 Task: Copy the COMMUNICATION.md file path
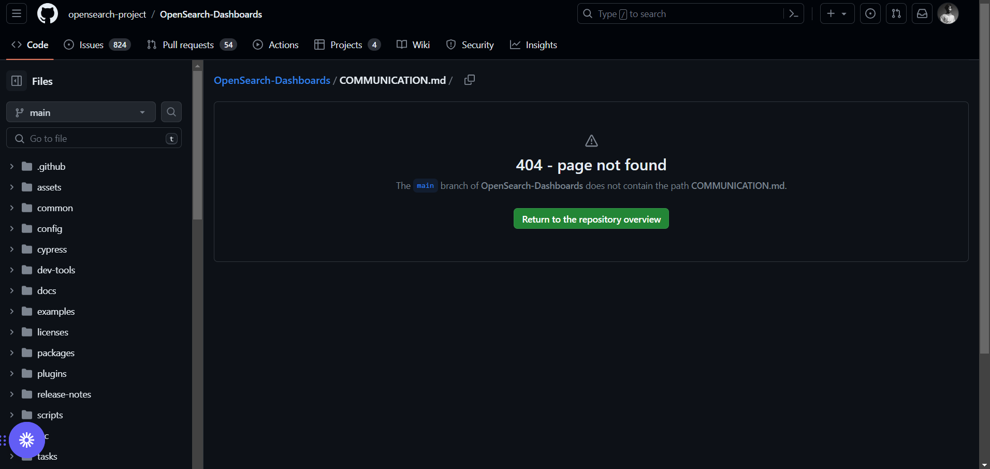[x=469, y=80]
